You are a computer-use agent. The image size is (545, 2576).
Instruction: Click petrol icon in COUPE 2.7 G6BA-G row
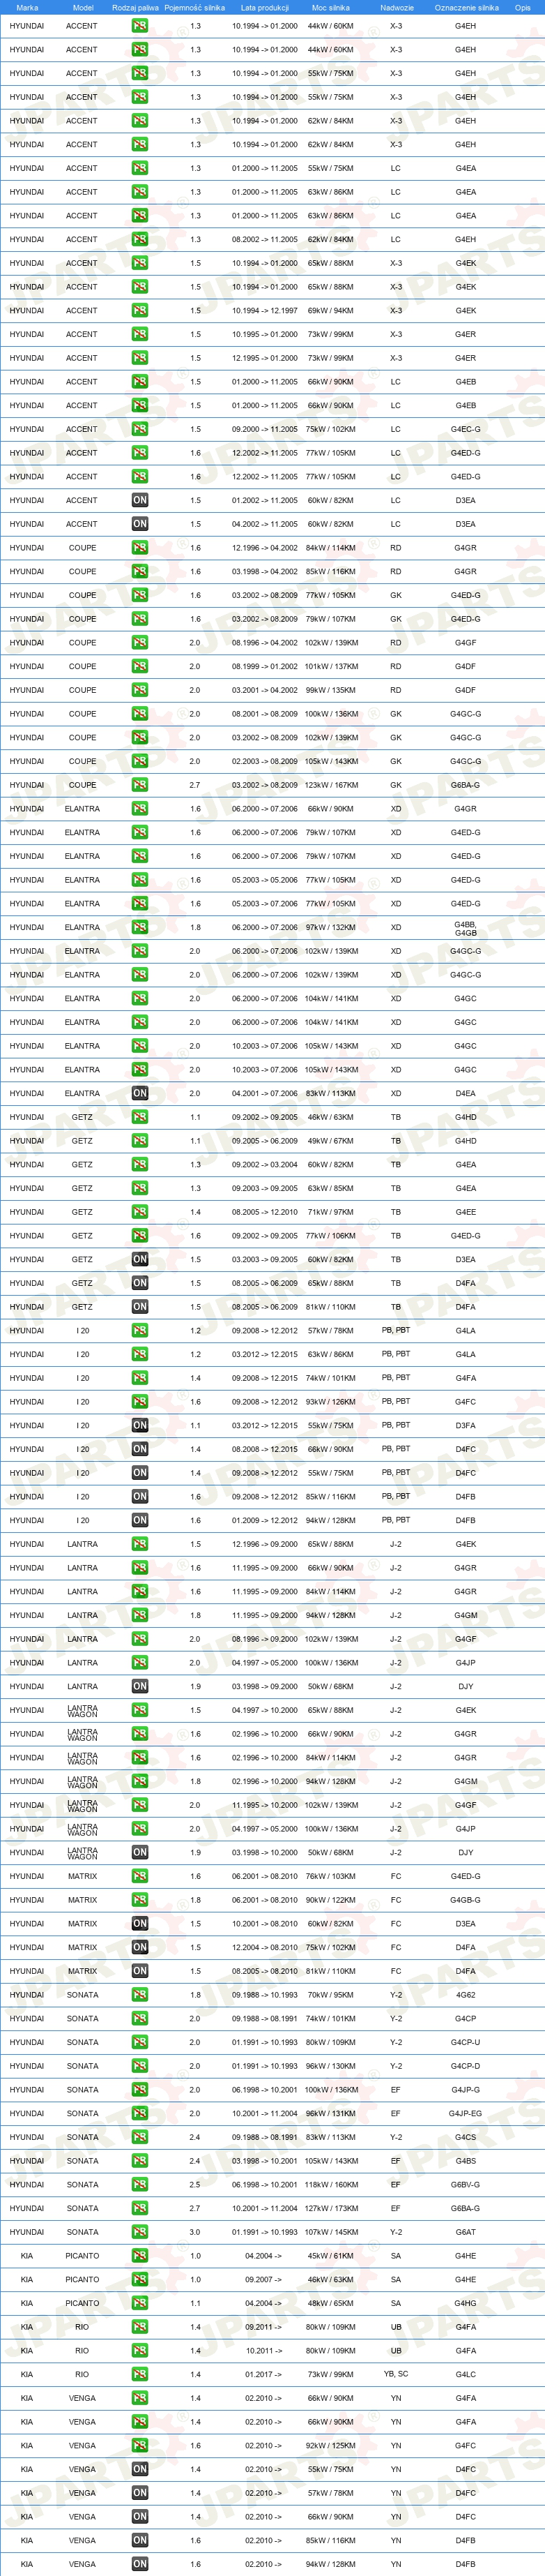[x=140, y=785]
